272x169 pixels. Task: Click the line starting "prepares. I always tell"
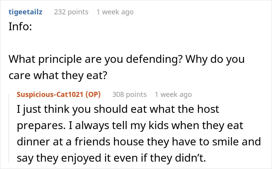pyautogui.click(x=130, y=126)
